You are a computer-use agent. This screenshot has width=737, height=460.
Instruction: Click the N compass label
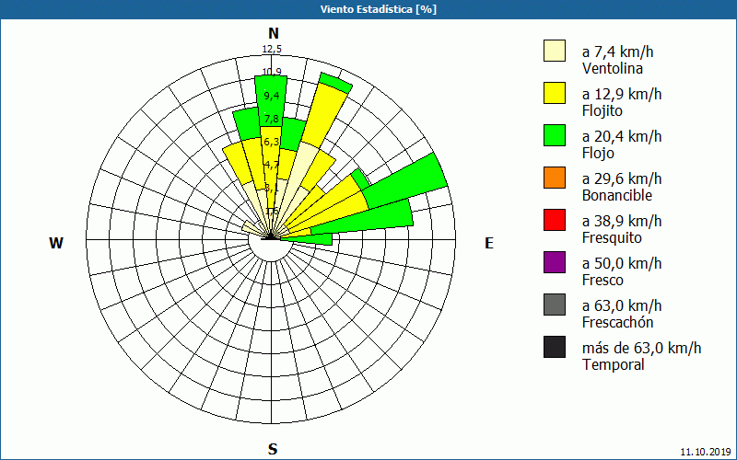(273, 33)
